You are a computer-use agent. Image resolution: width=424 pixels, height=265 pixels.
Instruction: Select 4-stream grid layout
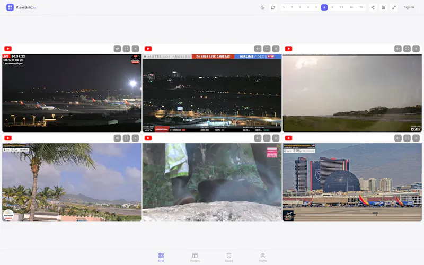coord(308,7)
